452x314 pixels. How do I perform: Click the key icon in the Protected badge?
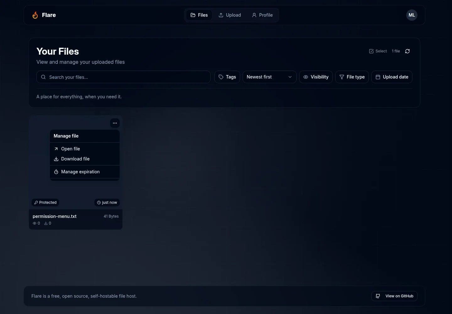(x=36, y=203)
